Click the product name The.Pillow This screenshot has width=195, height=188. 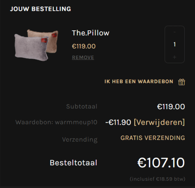coord(91,33)
